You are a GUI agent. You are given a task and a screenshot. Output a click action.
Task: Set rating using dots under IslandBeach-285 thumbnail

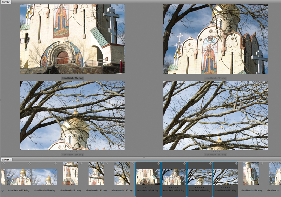click(x=174, y=187)
